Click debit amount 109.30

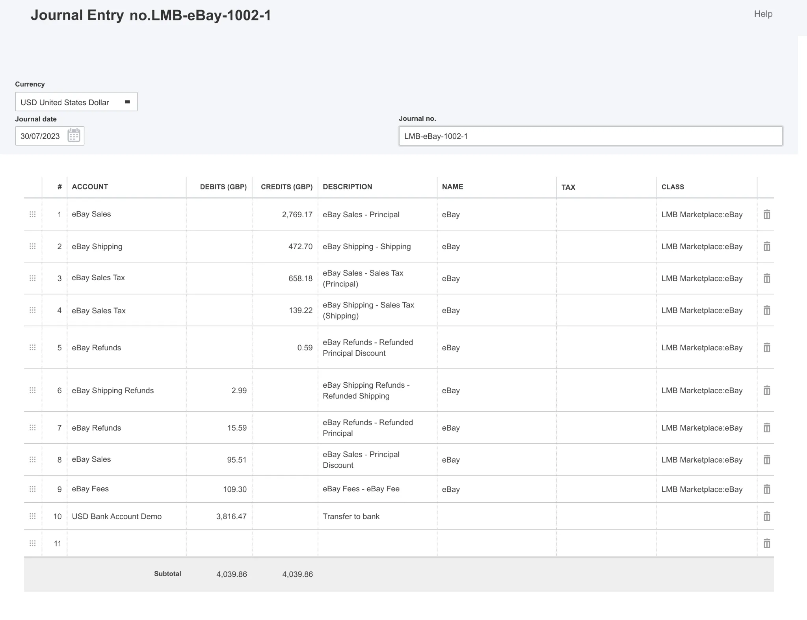pyautogui.click(x=235, y=489)
